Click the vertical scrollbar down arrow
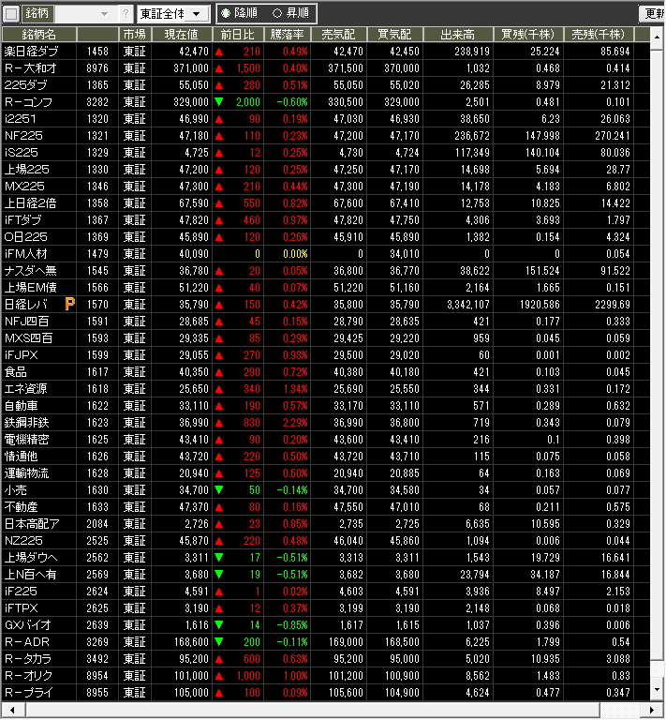 tap(655, 691)
